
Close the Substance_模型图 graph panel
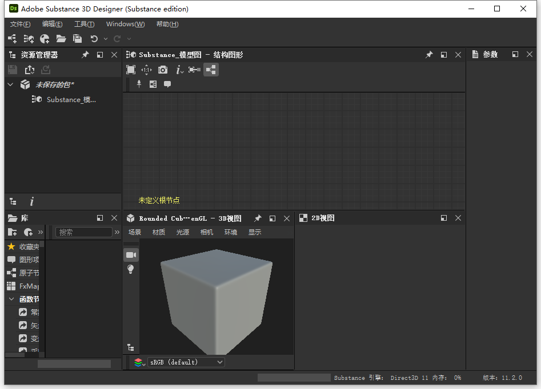458,55
